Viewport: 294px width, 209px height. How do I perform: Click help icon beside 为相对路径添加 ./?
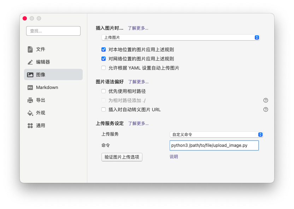[265, 100]
